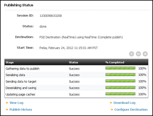Open the View Log link

point(16,103)
